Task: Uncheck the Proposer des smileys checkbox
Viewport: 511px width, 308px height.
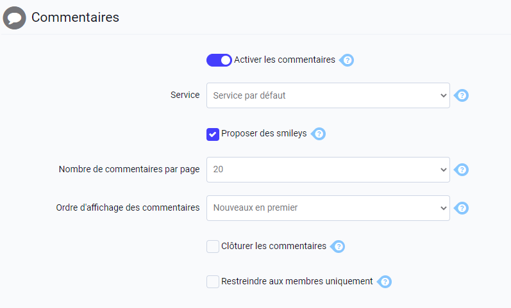Action: point(213,134)
